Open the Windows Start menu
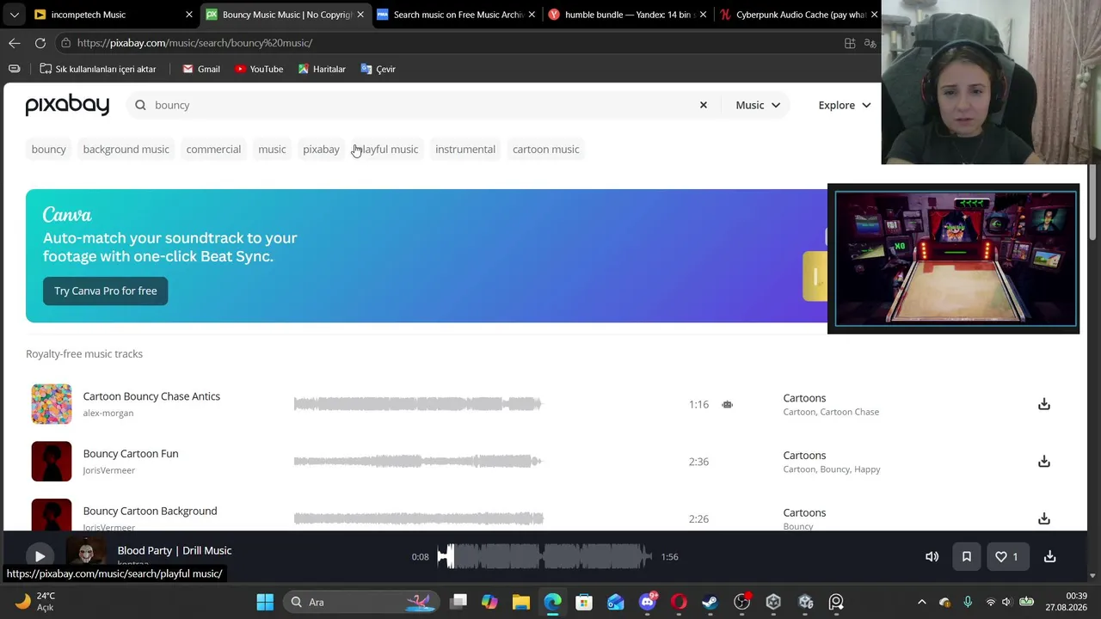Viewport: 1101px width, 619px height. 265,602
